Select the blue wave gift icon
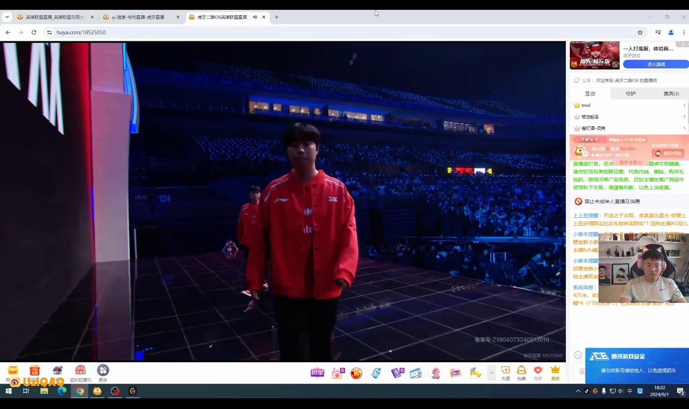Screen dimensions: 689x409 coord(376,373)
